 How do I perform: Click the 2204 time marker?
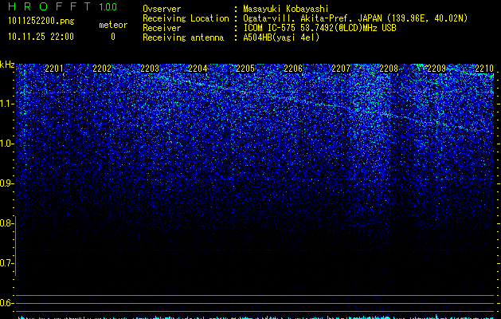tap(198, 69)
